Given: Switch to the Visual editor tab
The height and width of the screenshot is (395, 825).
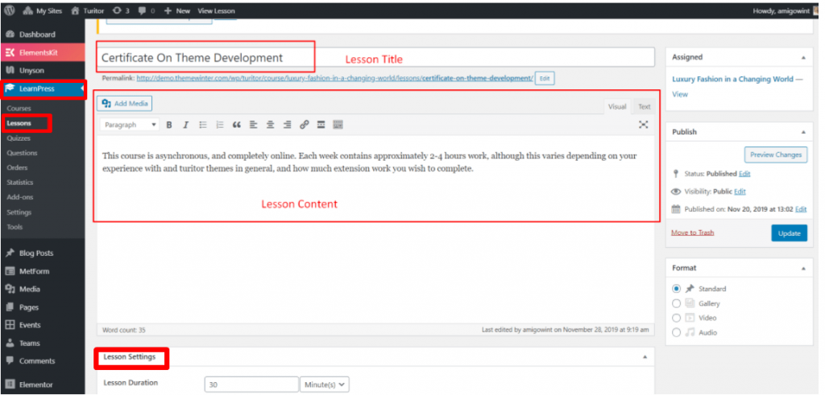Looking at the screenshot, I should tap(617, 107).
